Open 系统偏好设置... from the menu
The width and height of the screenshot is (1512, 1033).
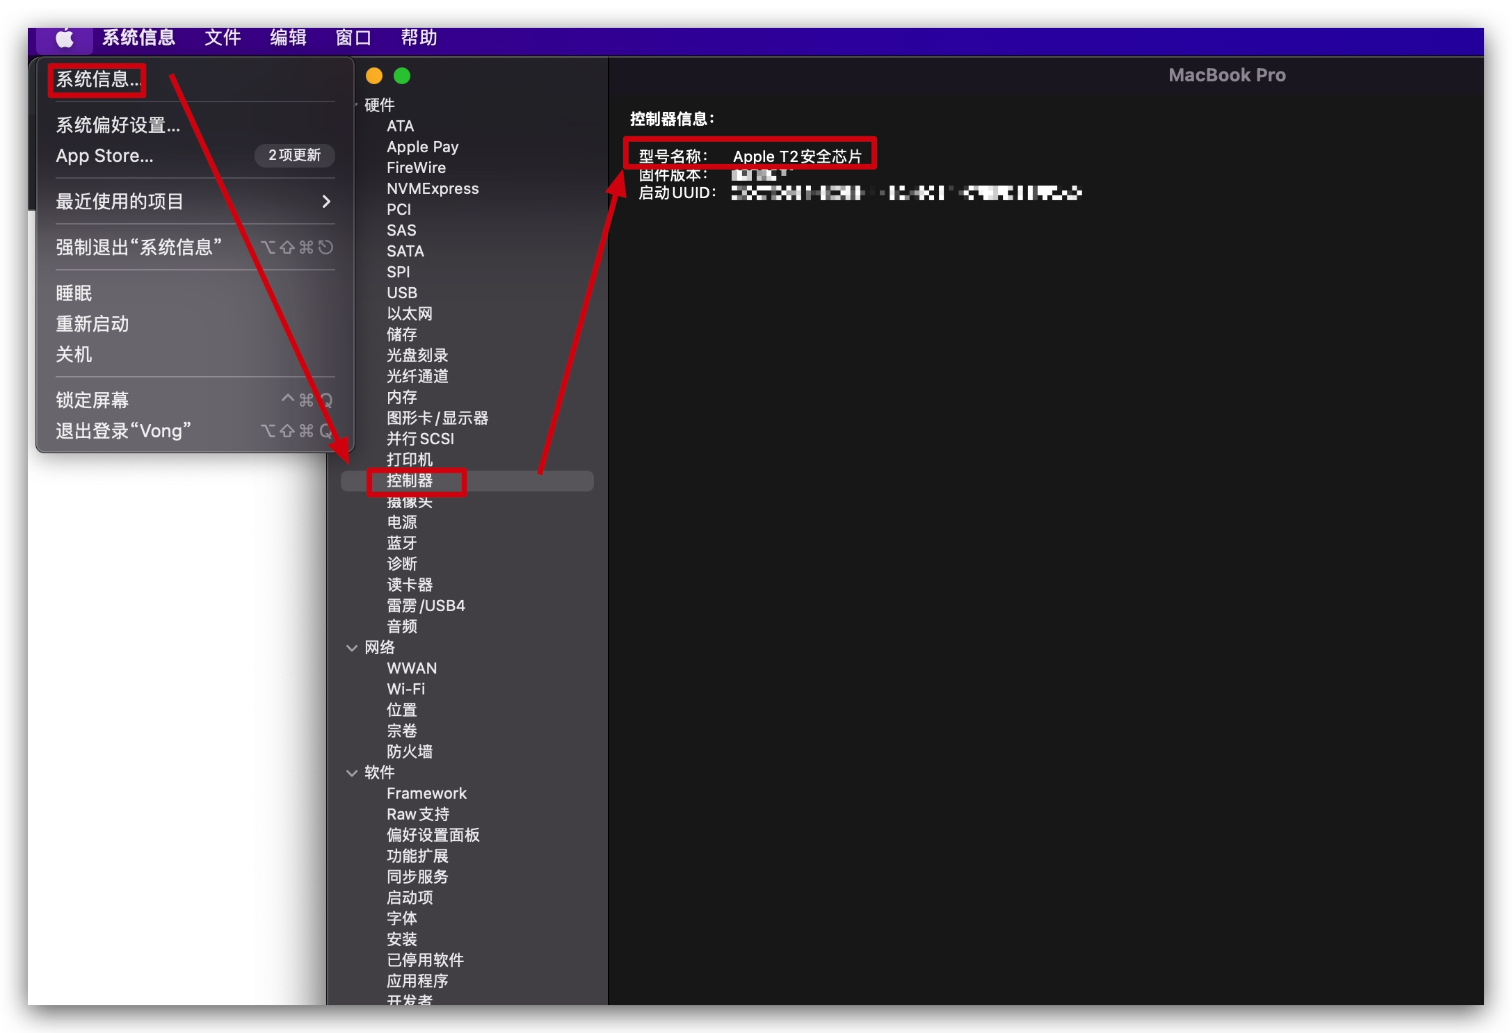[118, 125]
